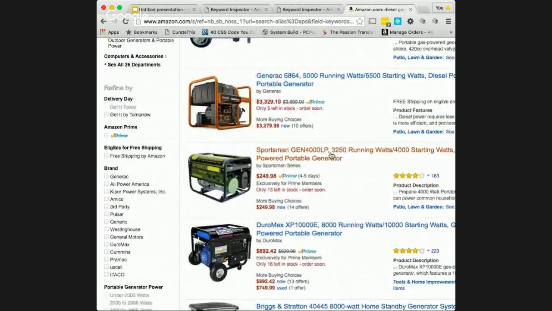The height and width of the screenshot is (311, 552).
Task: Click the gear extension icon in toolbar
Action: coord(410,21)
